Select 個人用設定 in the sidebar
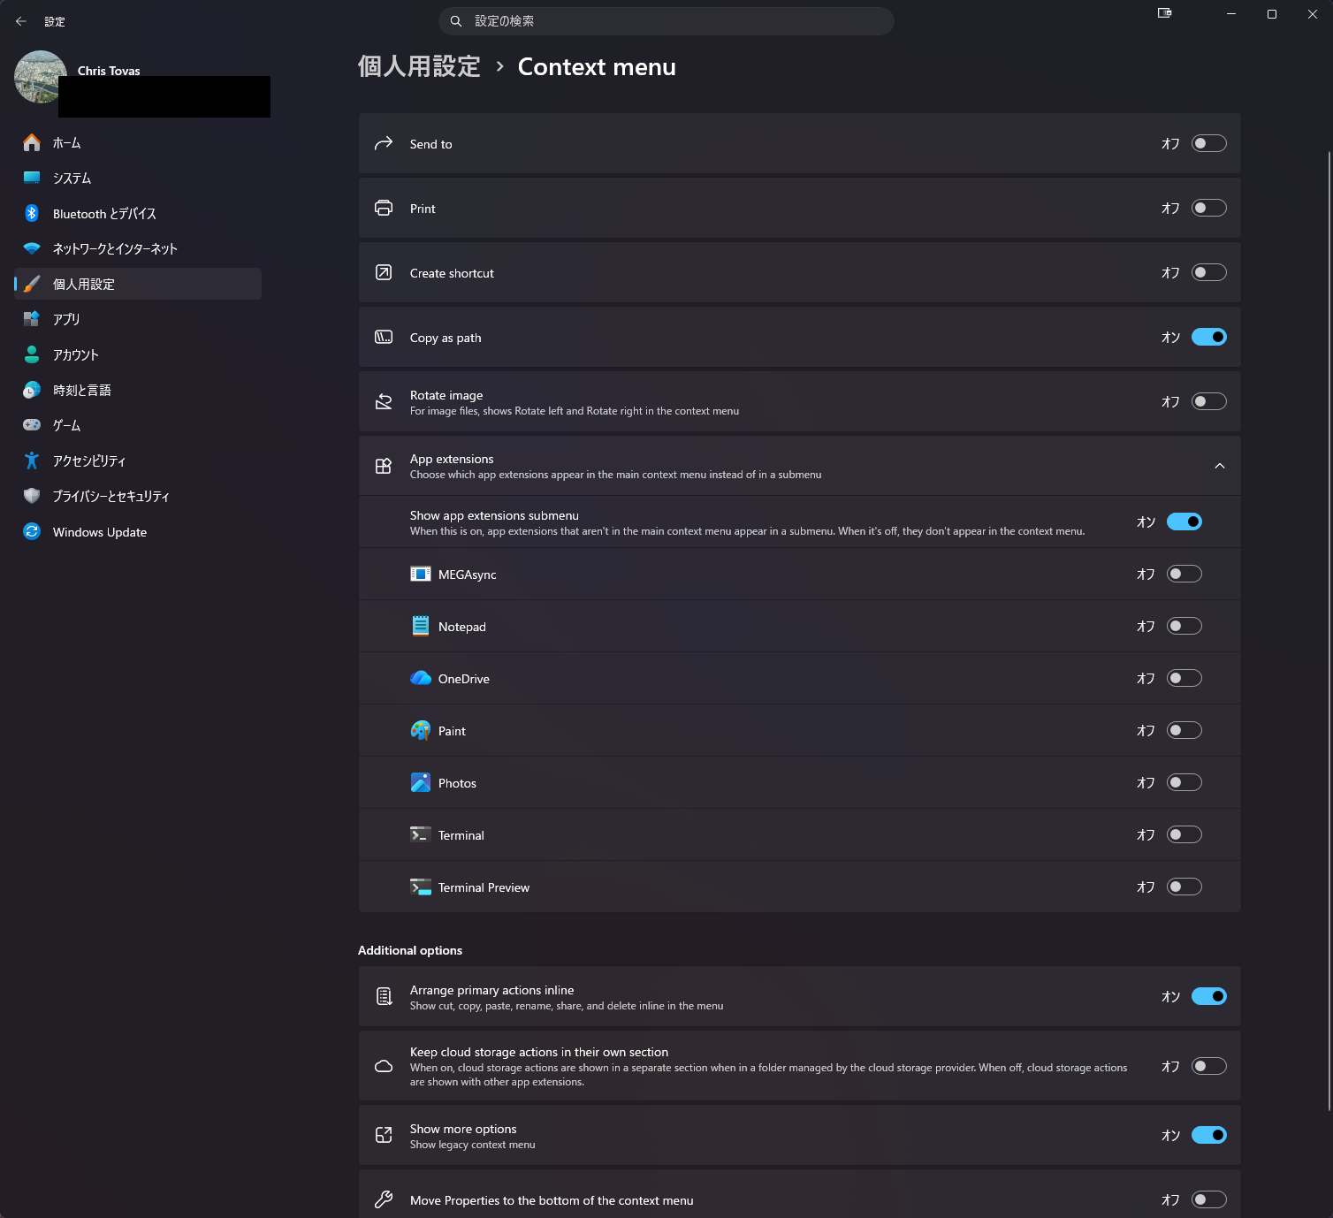 click(138, 284)
